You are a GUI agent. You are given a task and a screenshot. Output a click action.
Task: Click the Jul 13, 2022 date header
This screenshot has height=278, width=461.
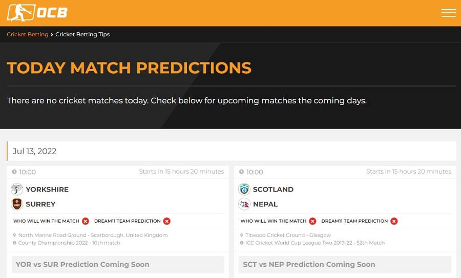tap(232, 151)
